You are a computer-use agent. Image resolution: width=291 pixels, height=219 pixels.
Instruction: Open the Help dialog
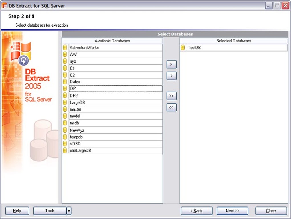[17, 210]
